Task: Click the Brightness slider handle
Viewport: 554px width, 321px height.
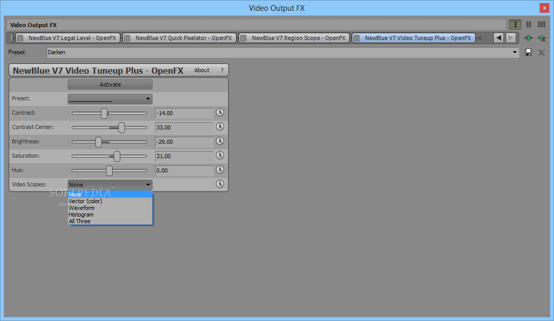Action: click(x=99, y=142)
